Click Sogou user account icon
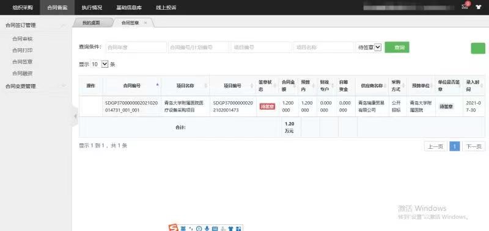Viewport: 489px width, 231px height. (x=222, y=229)
